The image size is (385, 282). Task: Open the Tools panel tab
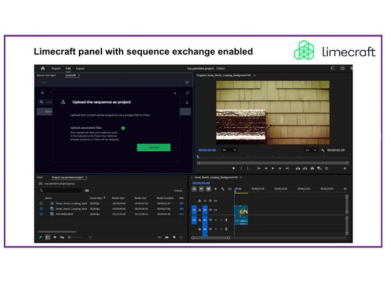(x=40, y=178)
